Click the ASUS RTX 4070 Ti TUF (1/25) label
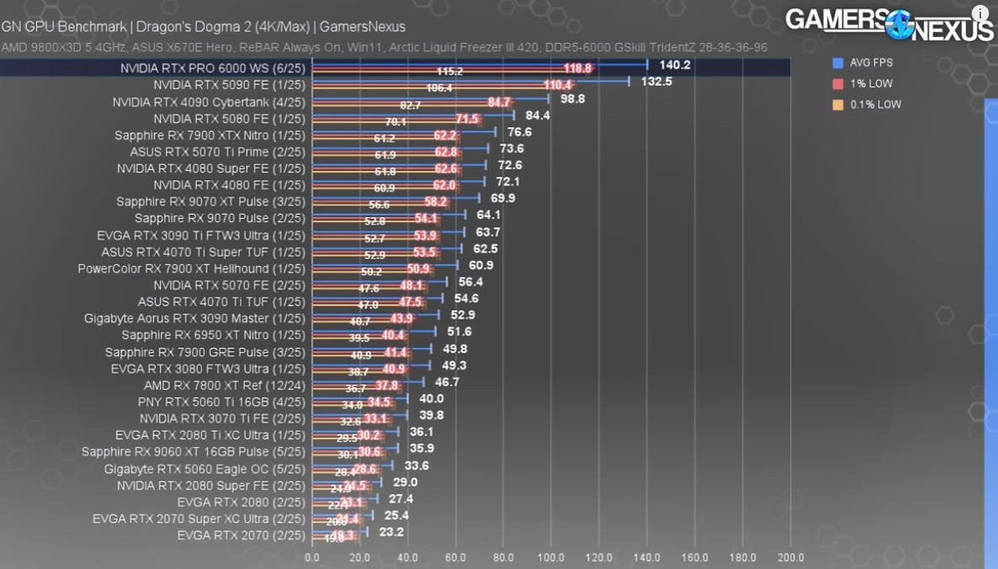998x569 pixels. tap(221, 301)
